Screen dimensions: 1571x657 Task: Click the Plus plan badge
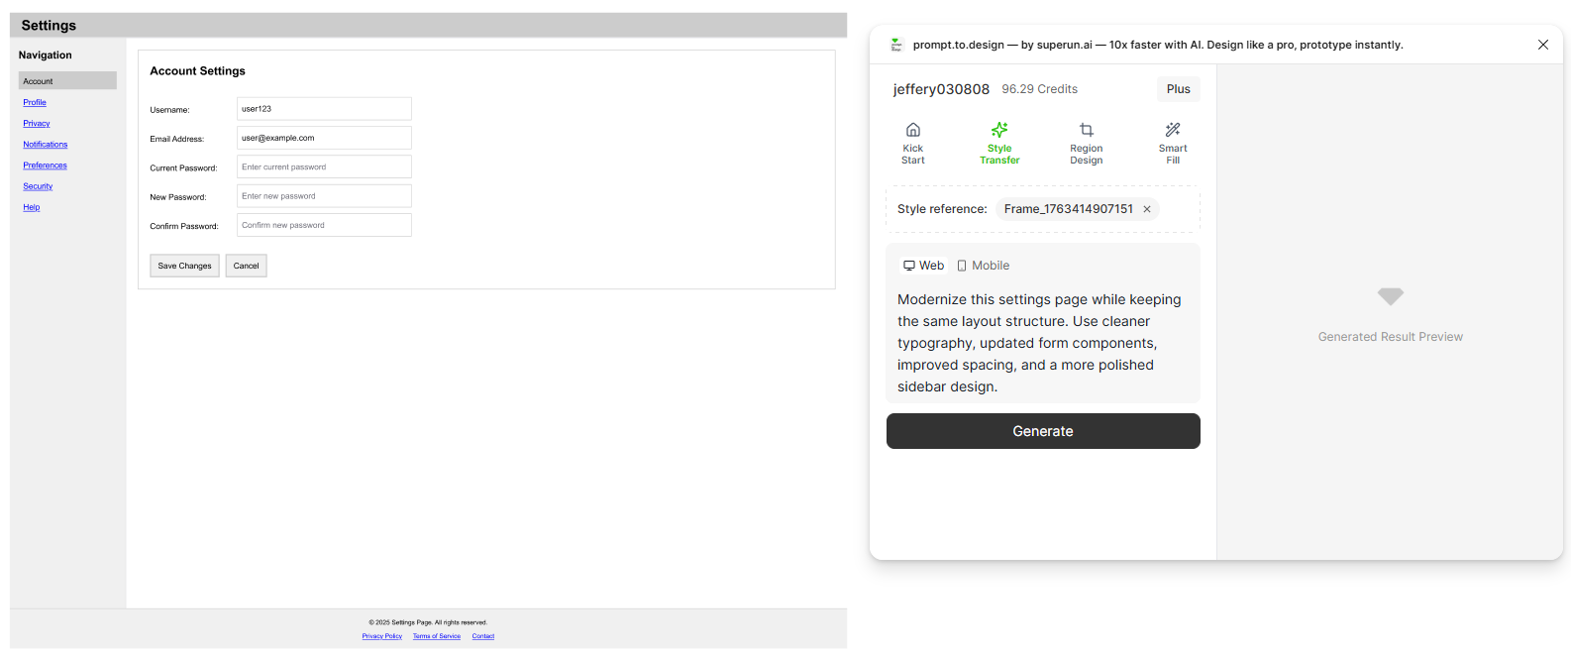(1178, 89)
